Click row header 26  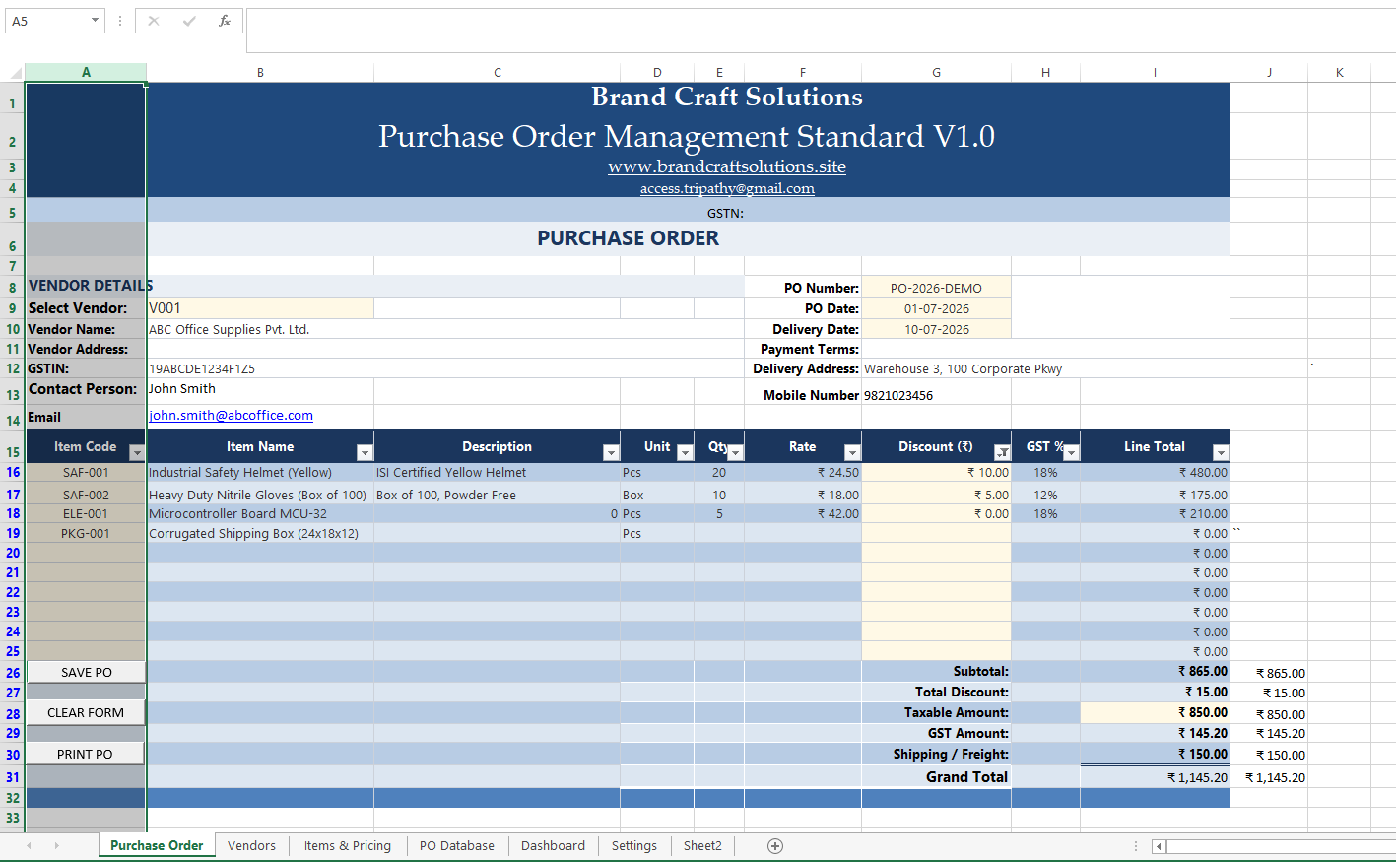coord(13,673)
